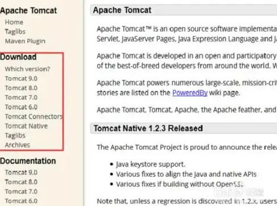
Task: Click the bullet about Java and native APIs
Action: [186, 174]
